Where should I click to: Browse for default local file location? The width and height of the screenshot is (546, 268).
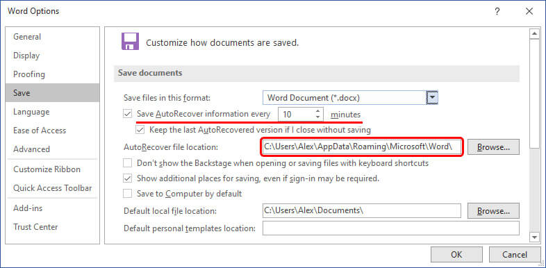(x=493, y=211)
